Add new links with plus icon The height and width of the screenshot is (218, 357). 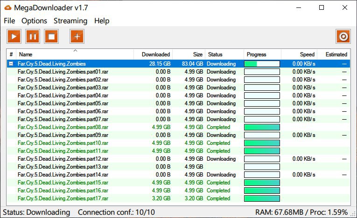pyautogui.click(x=77, y=36)
